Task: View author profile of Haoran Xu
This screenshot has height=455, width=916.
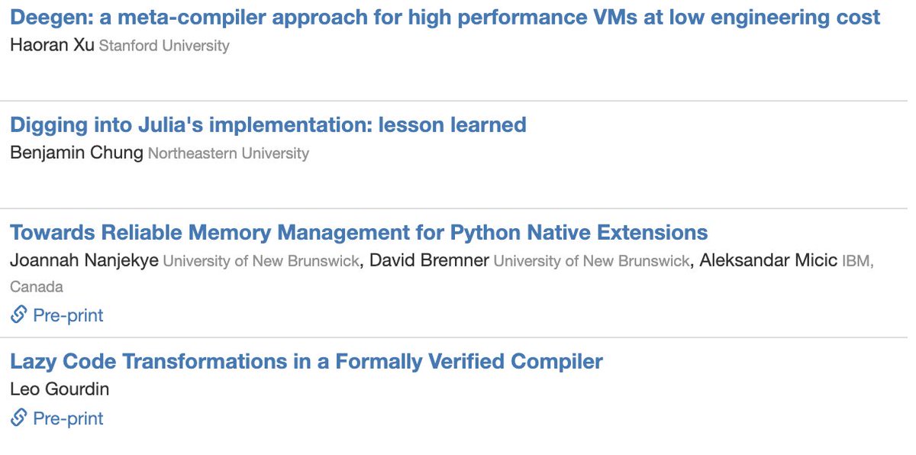Action: pyautogui.click(x=53, y=45)
